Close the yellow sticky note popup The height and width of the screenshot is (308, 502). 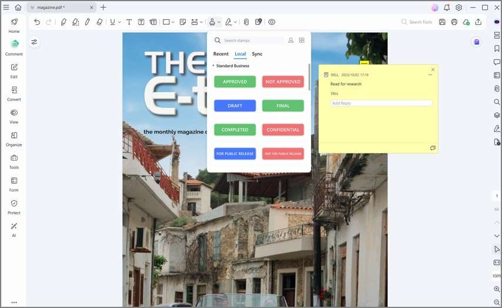click(x=433, y=69)
